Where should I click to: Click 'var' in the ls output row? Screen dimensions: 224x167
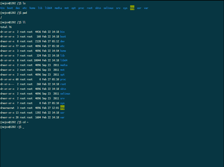146,8
